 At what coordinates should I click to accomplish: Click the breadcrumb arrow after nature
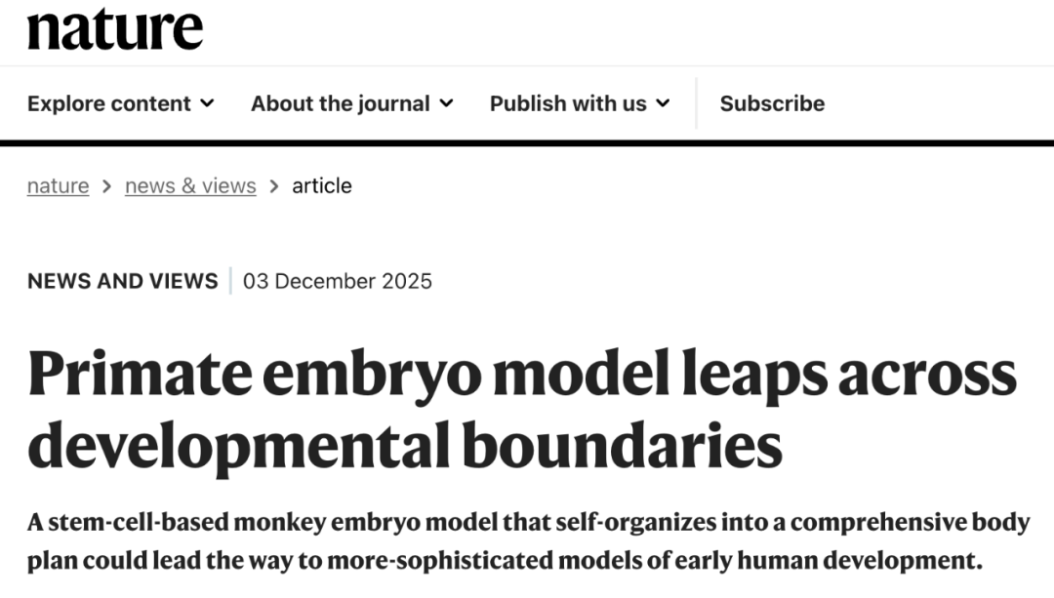pyautogui.click(x=107, y=185)
